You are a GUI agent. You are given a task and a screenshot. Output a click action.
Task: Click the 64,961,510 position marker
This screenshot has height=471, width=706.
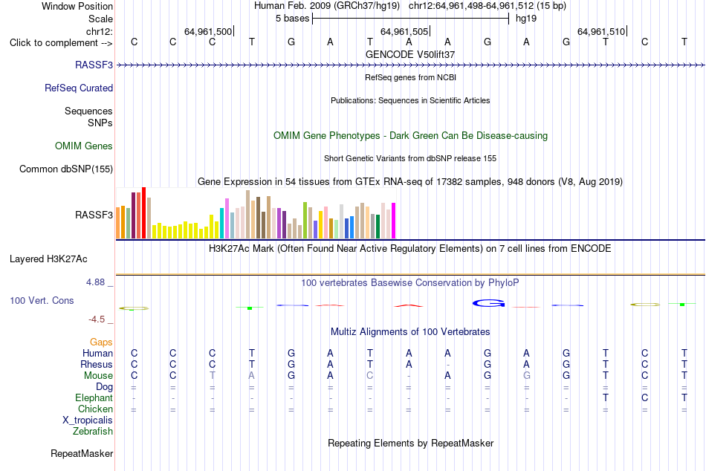tap(601, 31)
